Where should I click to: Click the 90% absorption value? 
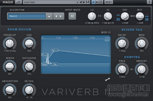pyautogui.click(x=10, y=97)
